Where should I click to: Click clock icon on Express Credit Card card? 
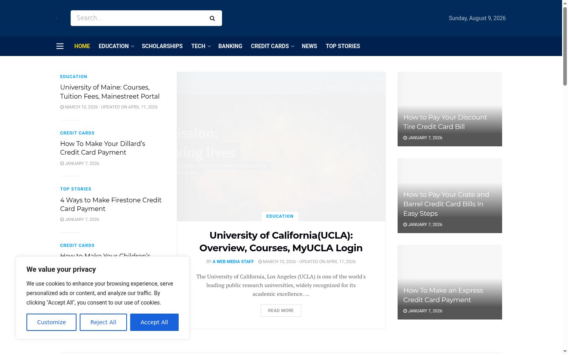click(405, 311)
